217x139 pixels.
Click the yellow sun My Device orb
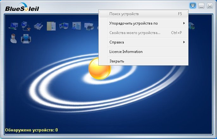click(99, 69)
